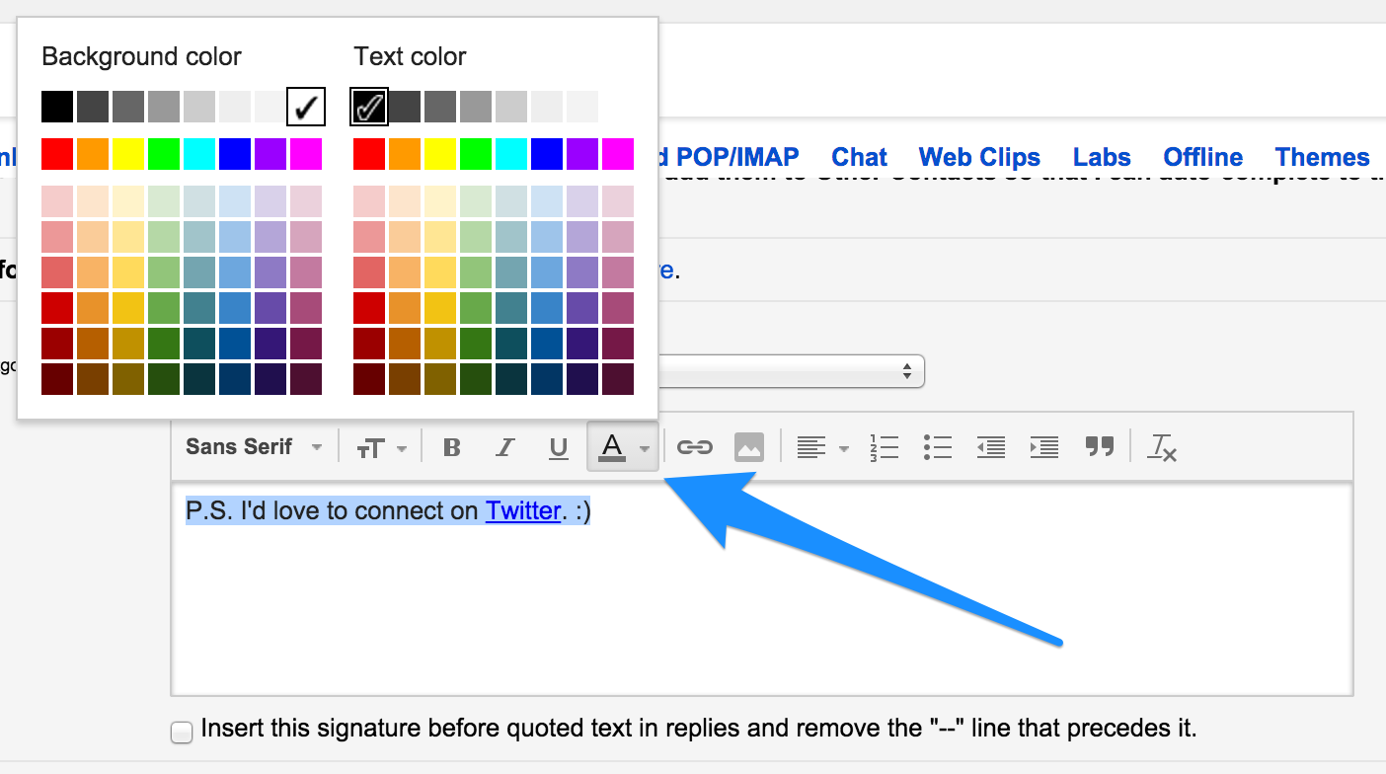
Task: Open the text size dropdown
Action: pos(381,447)
